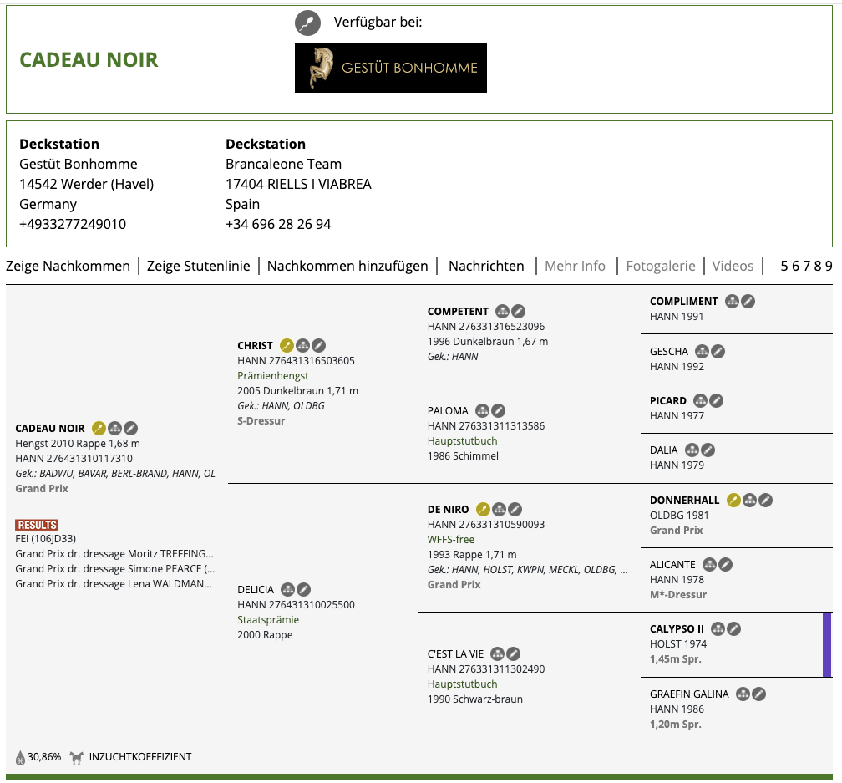Open the red RESULTS badge
The image size is (842, 783).
tap(37, 525)
